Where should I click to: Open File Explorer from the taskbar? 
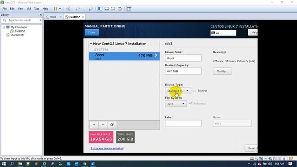[x=20, y=164]
